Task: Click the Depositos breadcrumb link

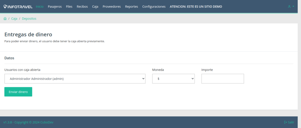Action: click(x=29, y=18)
